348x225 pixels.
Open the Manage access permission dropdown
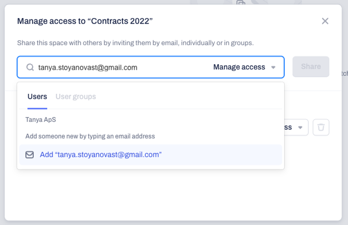coord(244,67)
